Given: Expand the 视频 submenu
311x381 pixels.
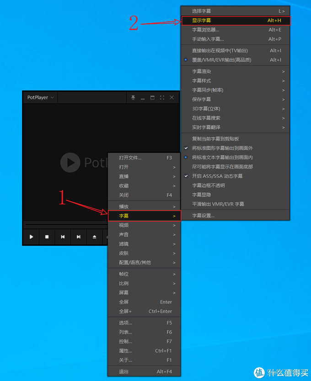Looking at the screenshot, I should (x=144, y=225).
